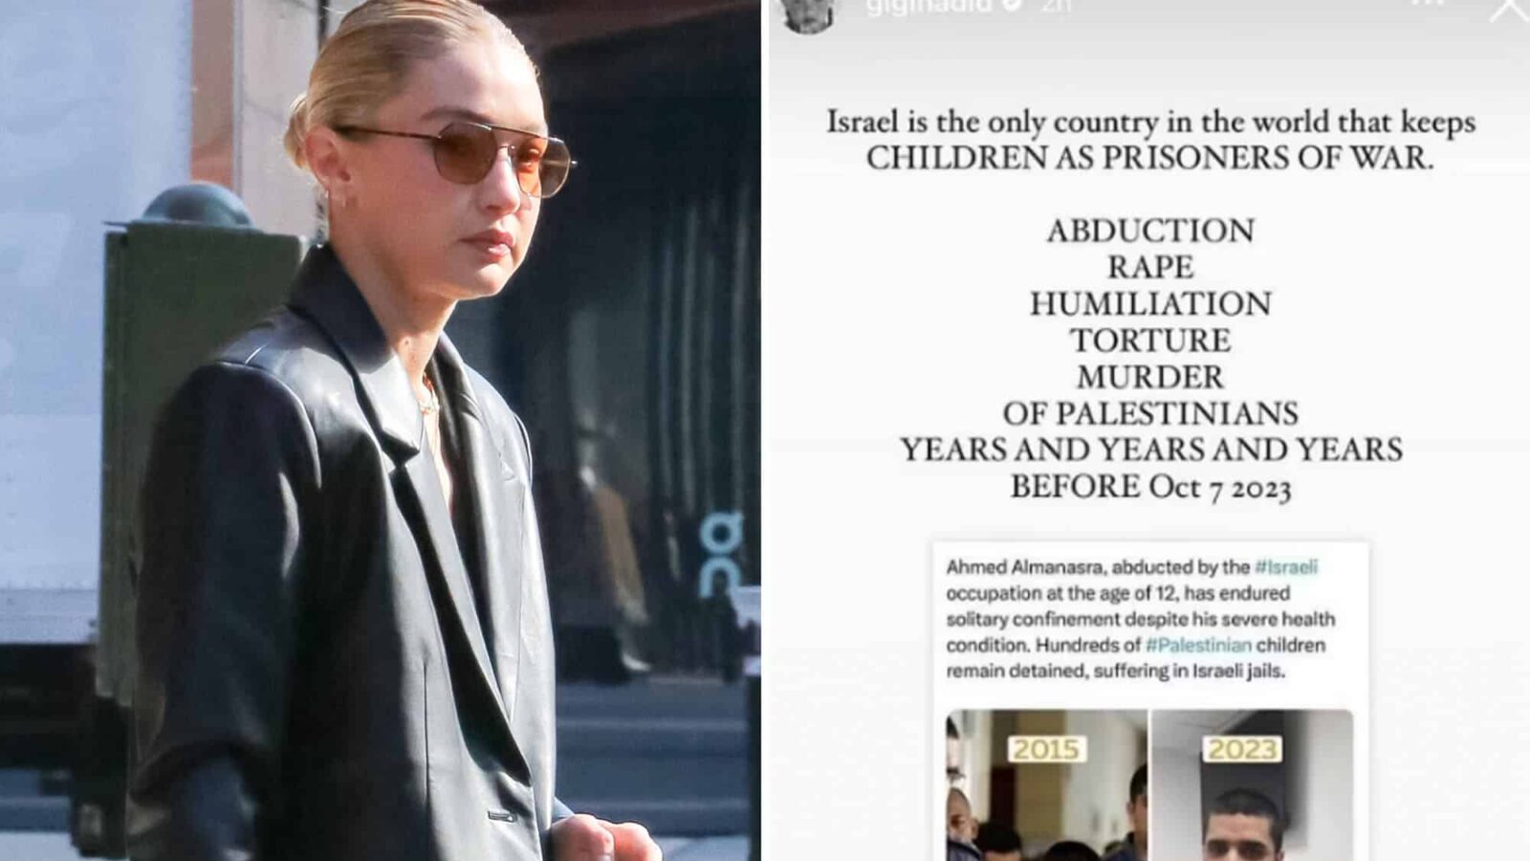Viewport: 1530px width, 861px height.
Task: Click the word 'TORTURE' in the story
Action: 1150,341
